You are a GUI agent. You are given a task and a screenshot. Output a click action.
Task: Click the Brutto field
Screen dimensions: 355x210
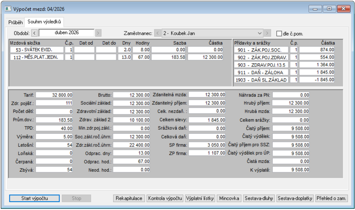[x=131, y=95]
